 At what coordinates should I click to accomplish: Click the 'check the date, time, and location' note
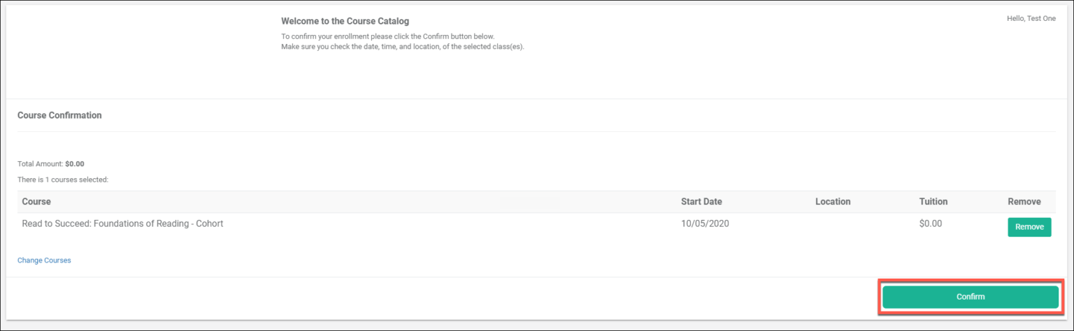[x=403, y=47]
